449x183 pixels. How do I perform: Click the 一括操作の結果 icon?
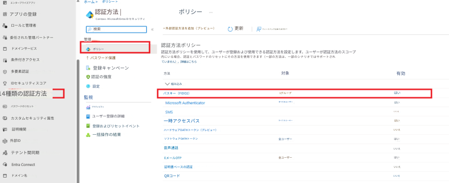pyautogui.click(x=88, y=135)
